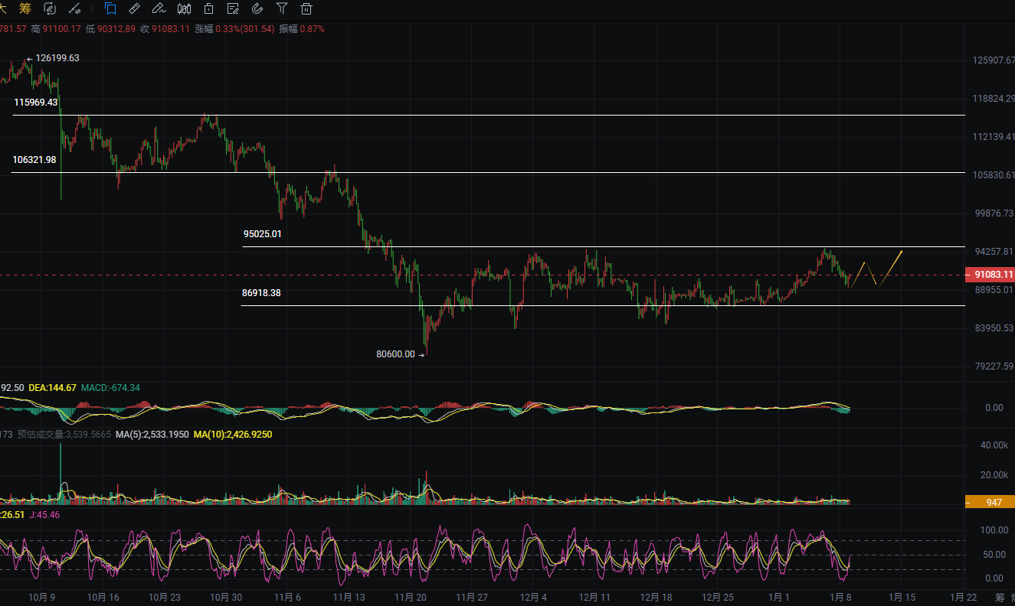Click the orange 947 volume value tag
The width and height of the screenshot is (1015, 606).
point(990,503)
